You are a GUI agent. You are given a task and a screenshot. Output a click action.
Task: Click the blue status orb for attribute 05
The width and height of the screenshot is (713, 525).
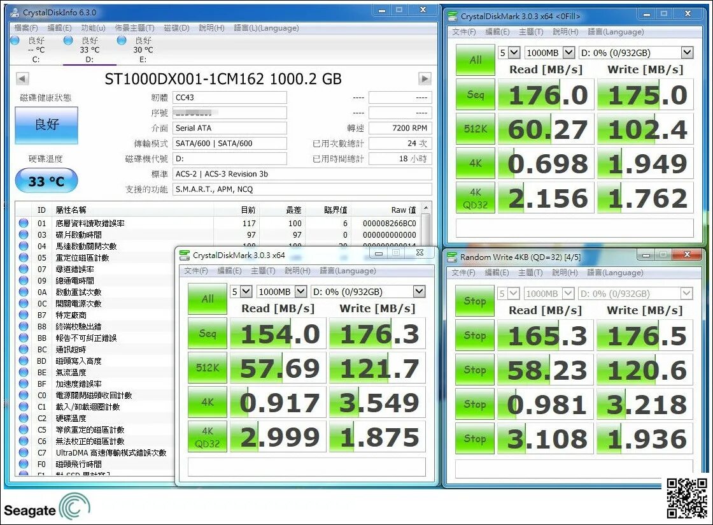pyautogui.click(x=24, y=257)
